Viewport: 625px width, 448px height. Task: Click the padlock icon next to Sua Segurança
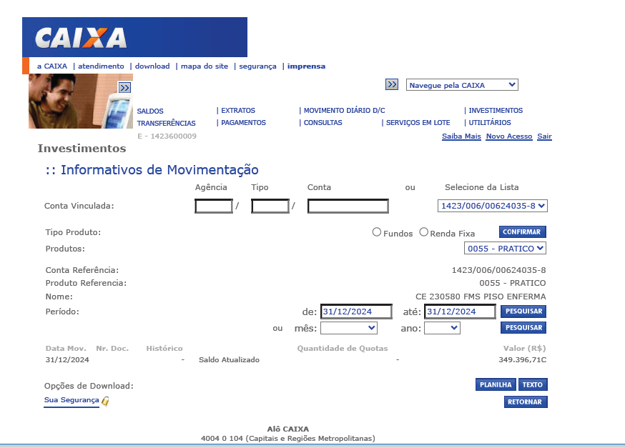pos(105,402)
